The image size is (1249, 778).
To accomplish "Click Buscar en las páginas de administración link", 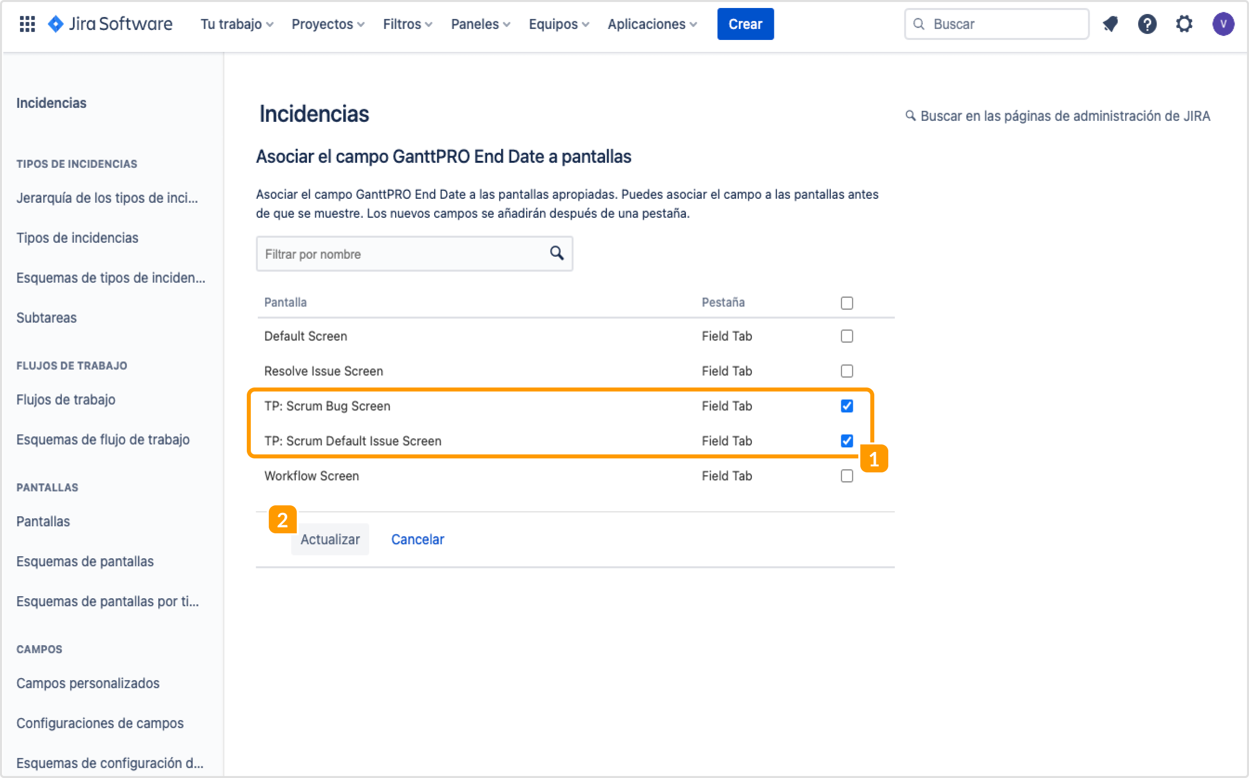I will pos(1058,116).
